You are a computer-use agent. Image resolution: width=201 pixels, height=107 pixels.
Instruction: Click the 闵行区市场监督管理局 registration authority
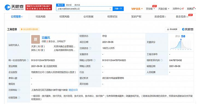tap(113, 78)
